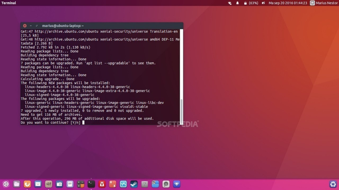Image resolution: width=339 pixels, height=190 pixels.
Task: Launch the Files folder icon in dock
Action: click(x=16, y=184)
